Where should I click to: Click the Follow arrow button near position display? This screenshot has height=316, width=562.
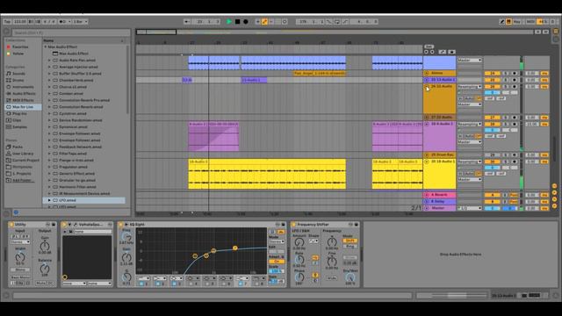coord(187,21)
